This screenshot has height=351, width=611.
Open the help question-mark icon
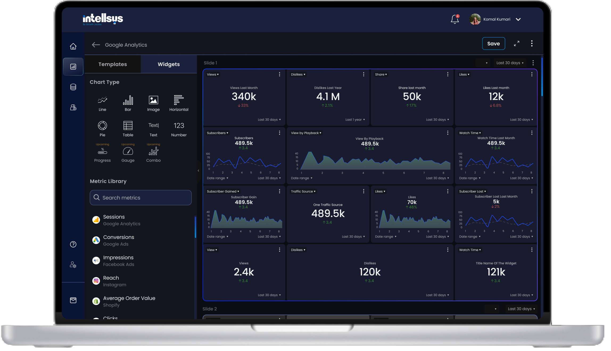tap(73, 244)
